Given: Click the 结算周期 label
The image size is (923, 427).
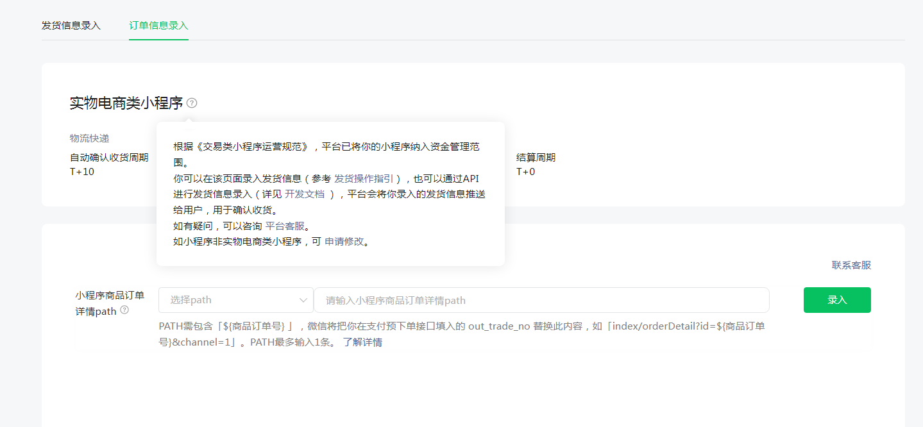Looking at the screenshot, I should click(536, 158).
